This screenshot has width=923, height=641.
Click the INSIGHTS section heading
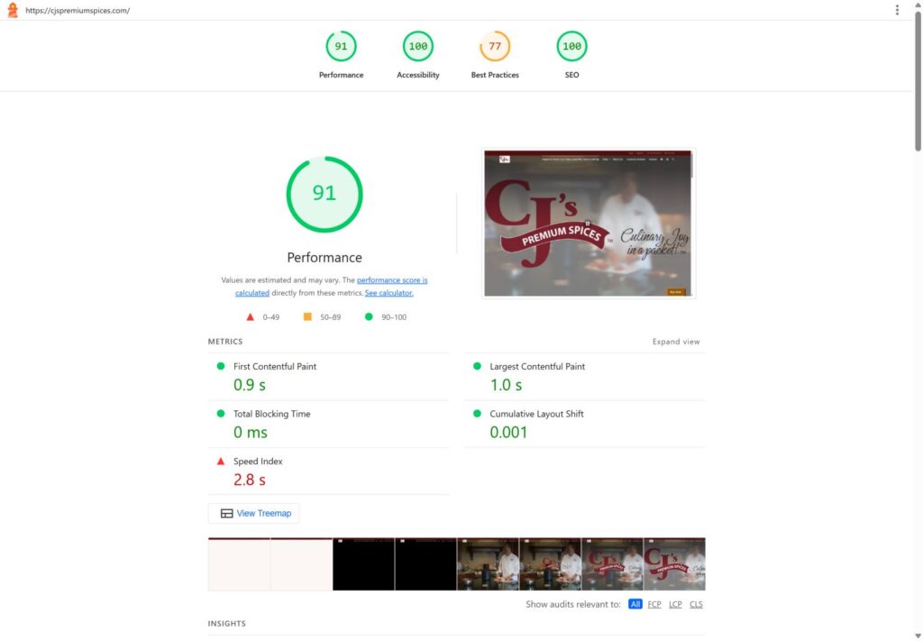226,623
